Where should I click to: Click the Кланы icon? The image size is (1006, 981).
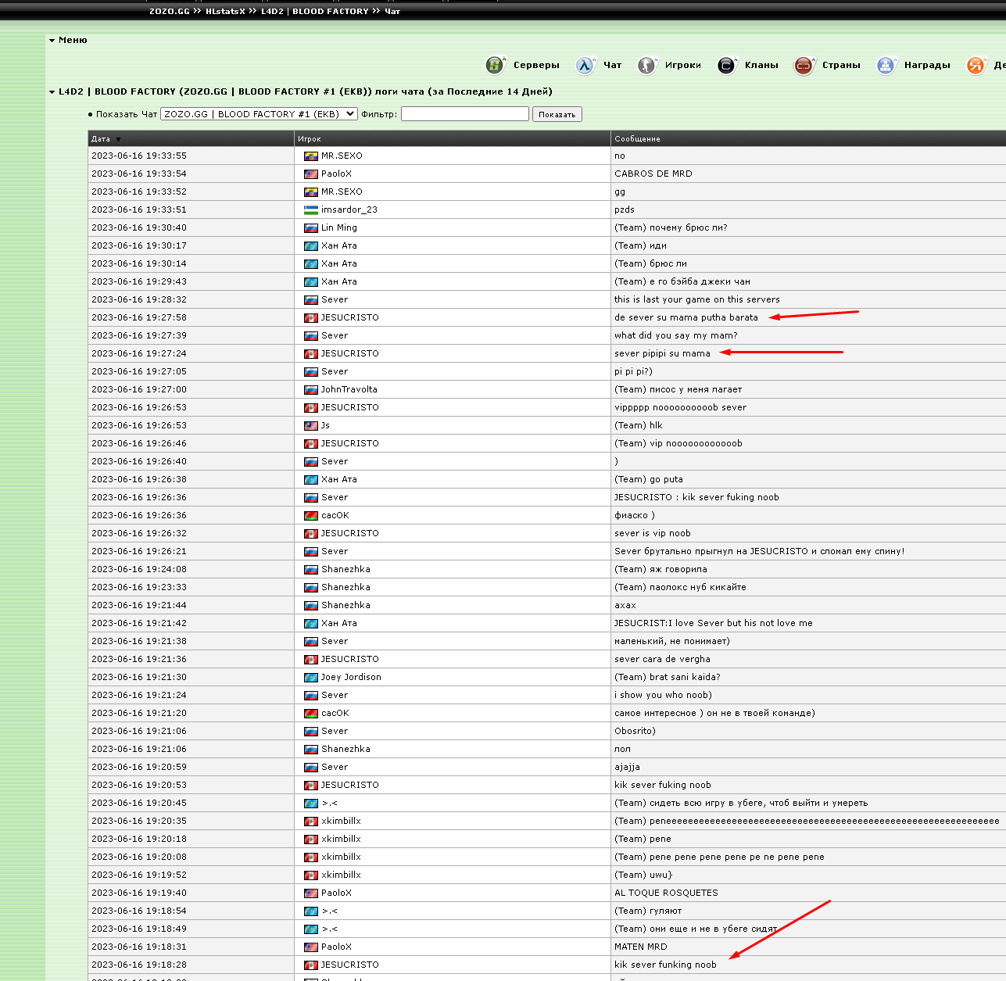[x=726, y=65]
